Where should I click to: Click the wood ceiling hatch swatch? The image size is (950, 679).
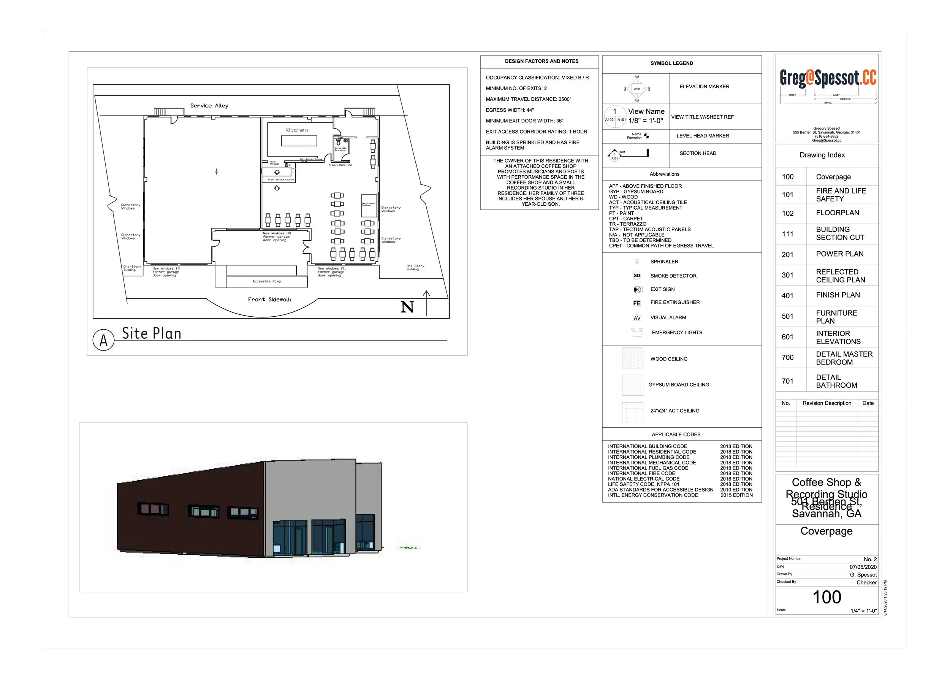[x=632, y=358]
